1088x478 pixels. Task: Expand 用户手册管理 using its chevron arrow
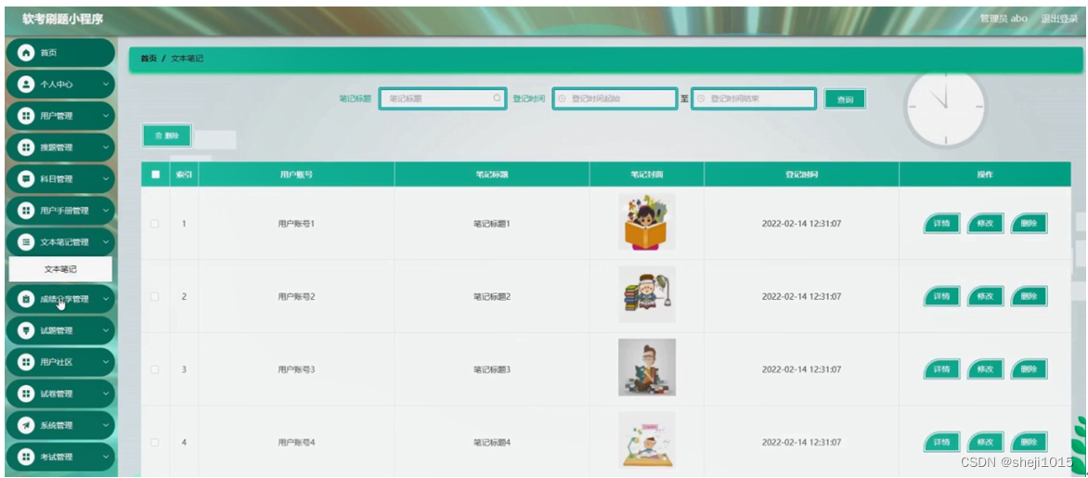pos(106,210)
